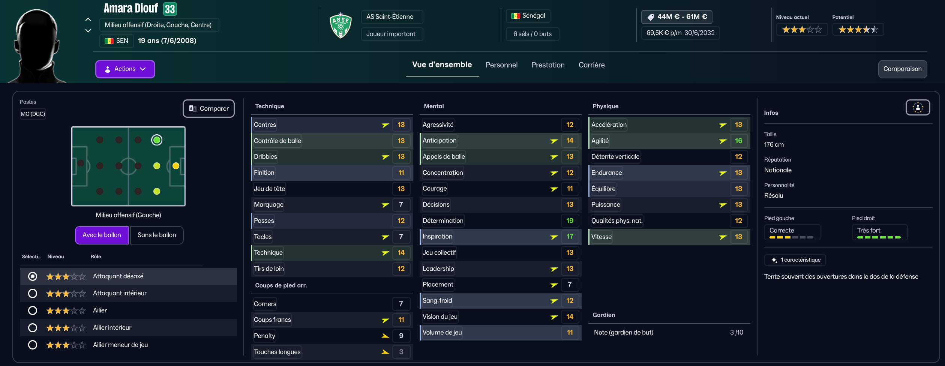945x366 pixels.
Task: Click the price tag transfer value icon
Action: pyautogui.click(x=651, y=17)
